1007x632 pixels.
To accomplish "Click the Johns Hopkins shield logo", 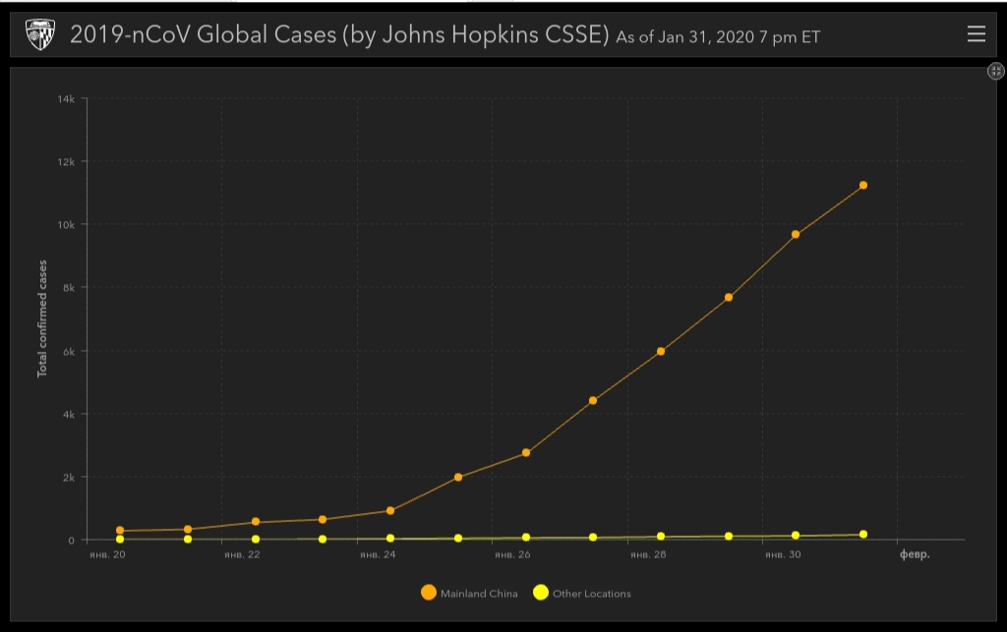I will [39, 34].
